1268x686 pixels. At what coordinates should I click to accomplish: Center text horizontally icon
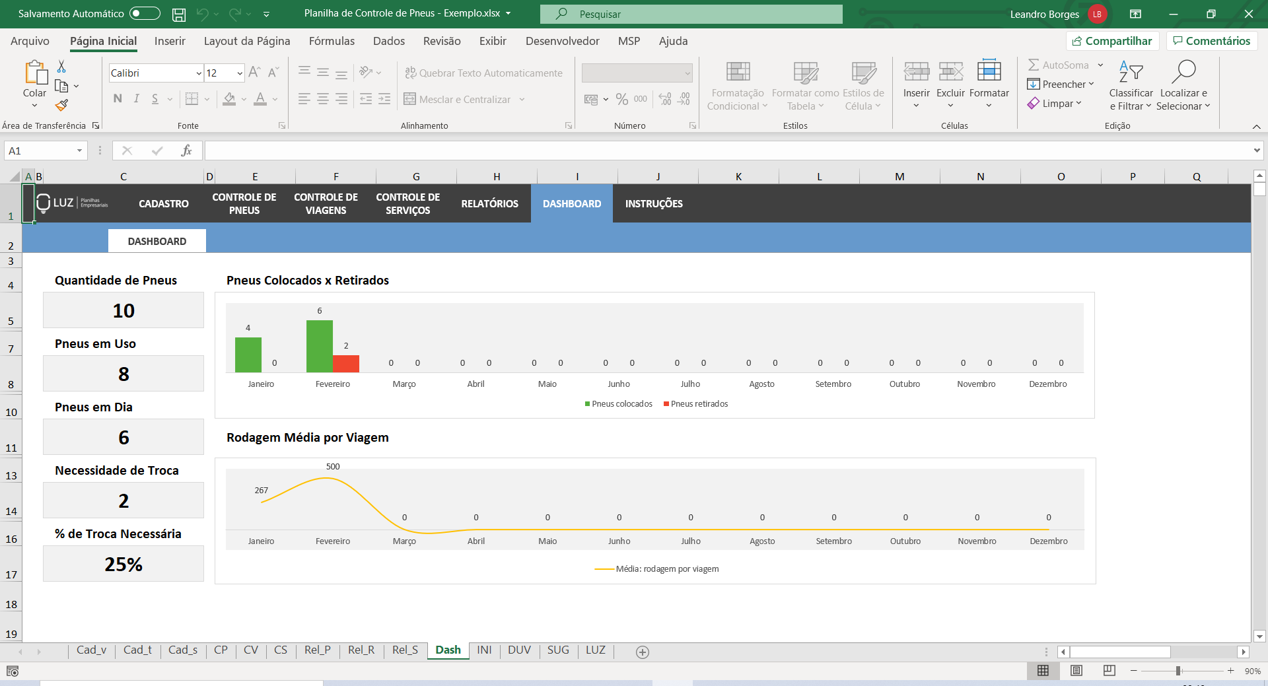pos(323,99)
